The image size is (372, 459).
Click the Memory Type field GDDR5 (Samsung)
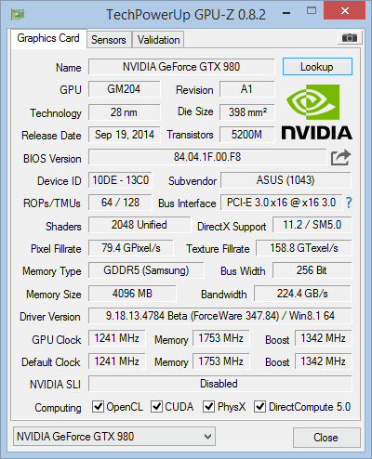coord(146,270)
